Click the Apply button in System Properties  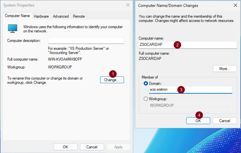[118, 147]
